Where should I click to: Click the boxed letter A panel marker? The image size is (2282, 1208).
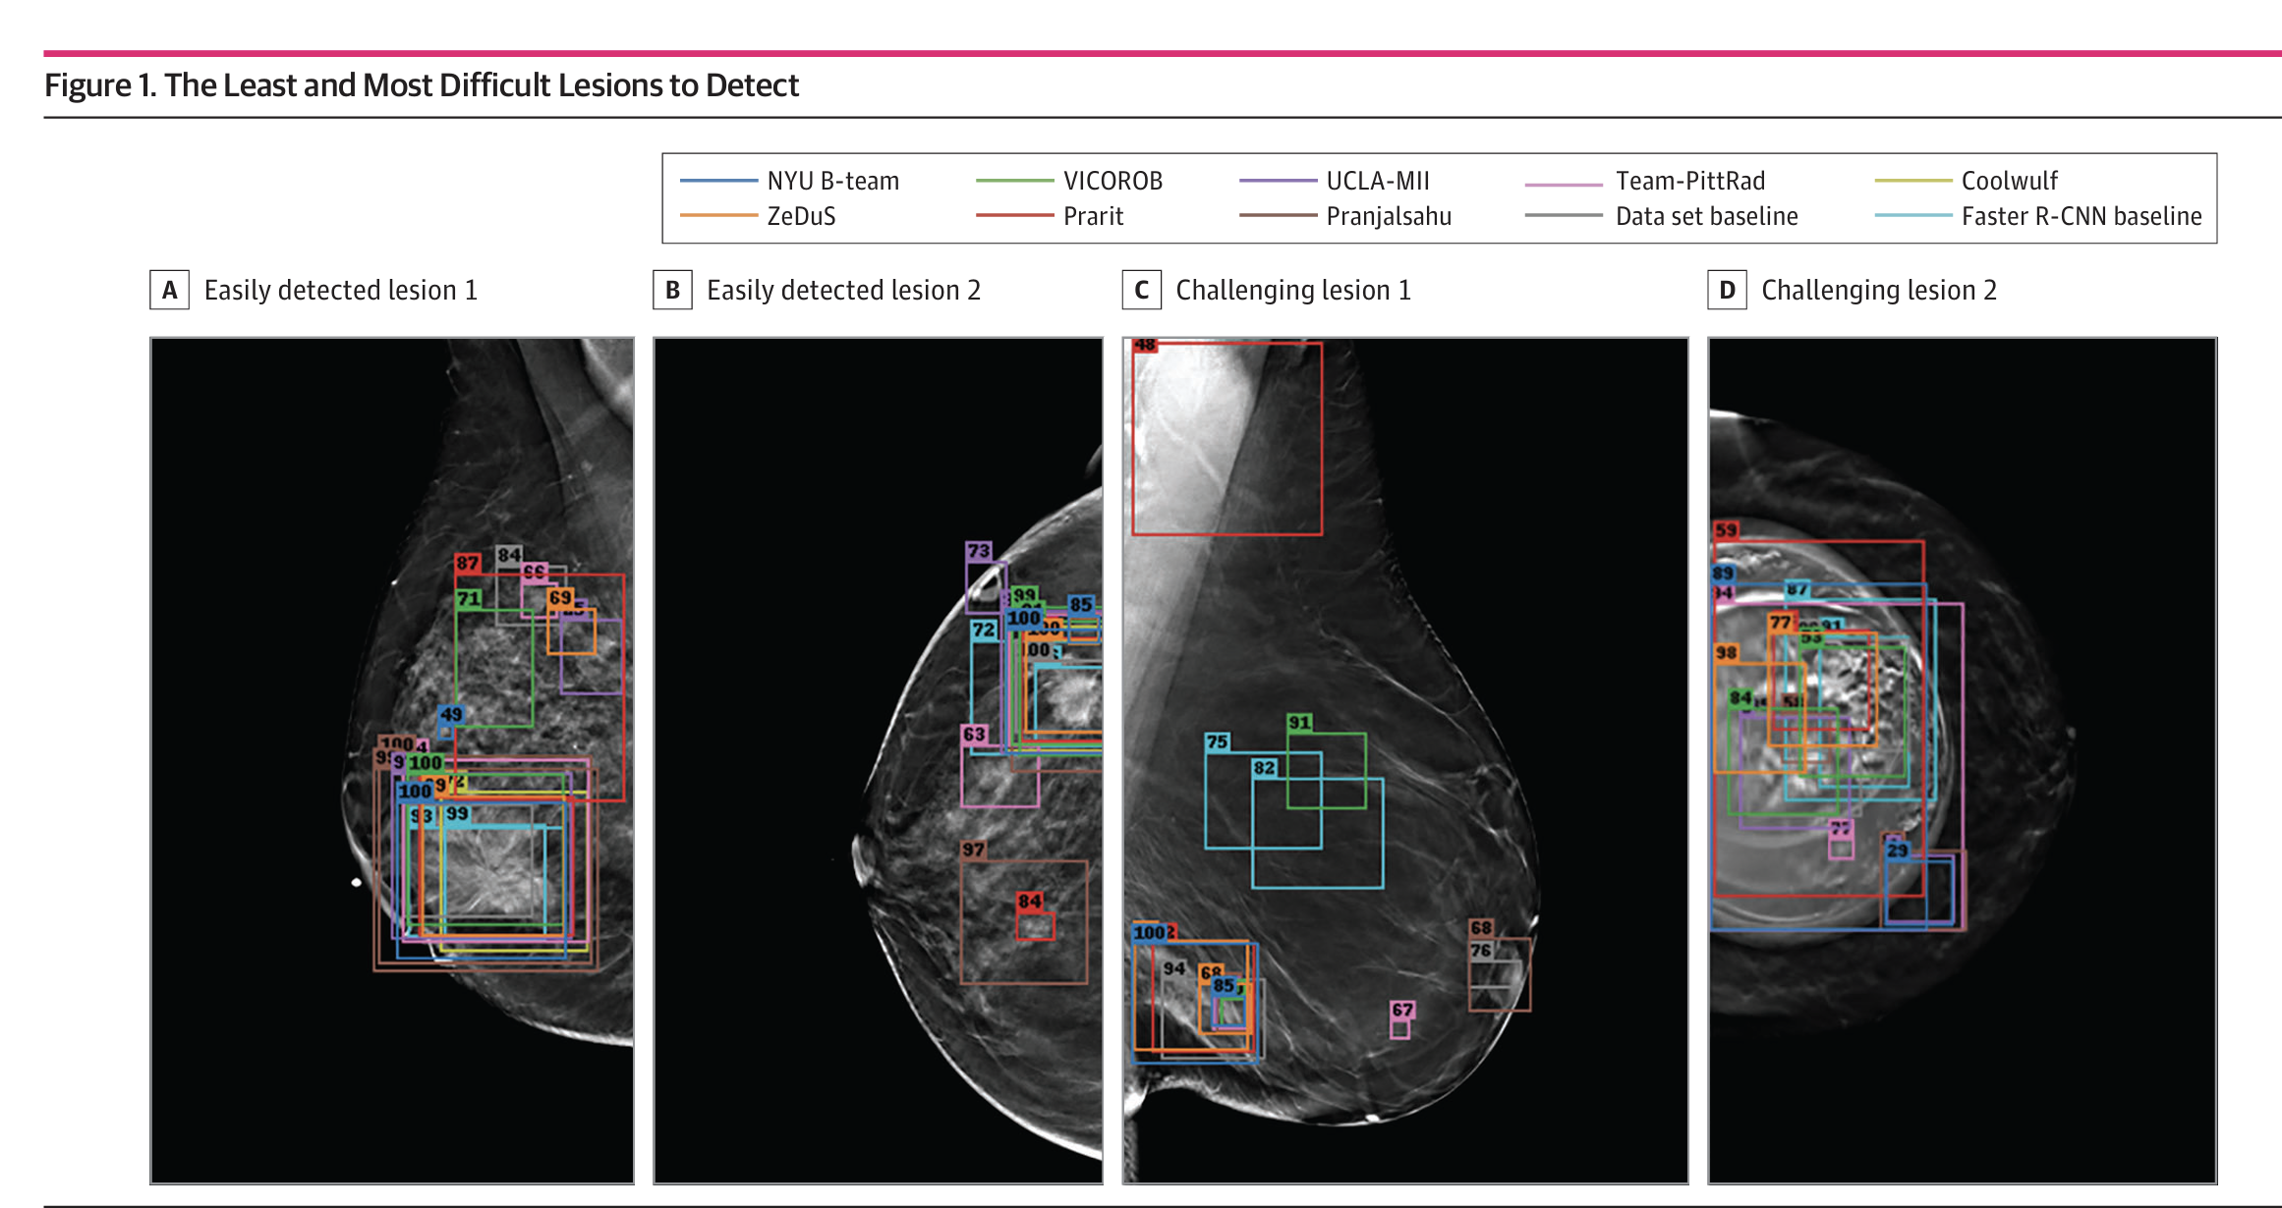[169, 291]
